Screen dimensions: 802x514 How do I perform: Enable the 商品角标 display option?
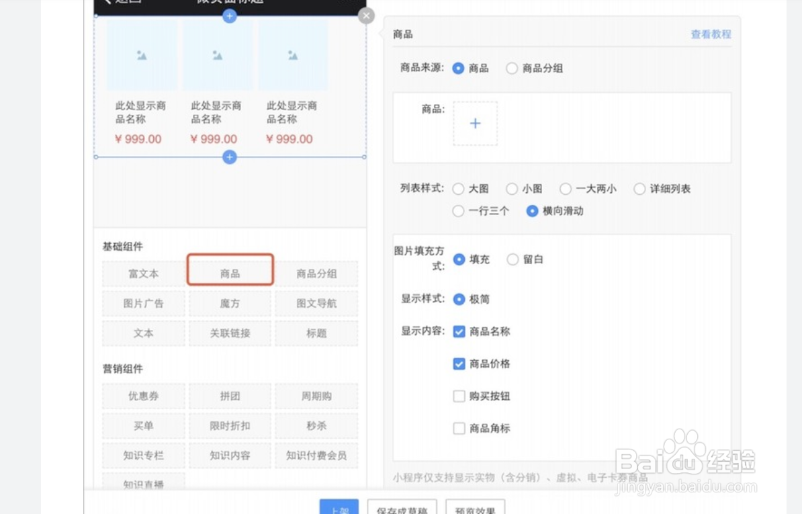[x=459, y=428]
